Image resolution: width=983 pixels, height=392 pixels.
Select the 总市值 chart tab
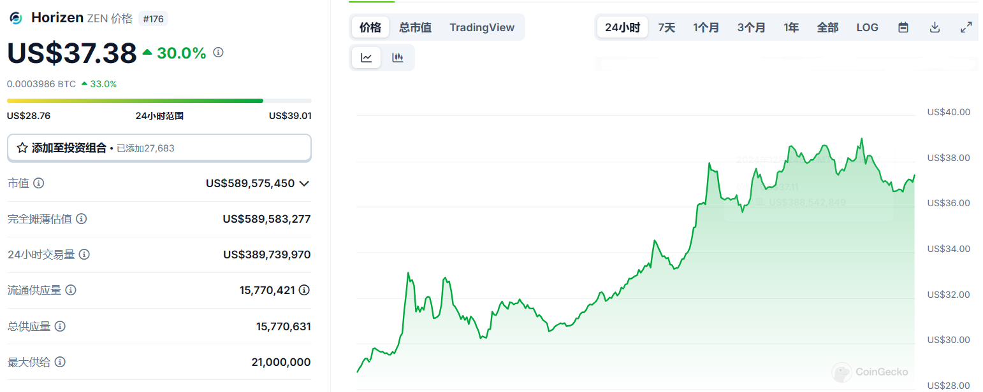[415, 27]
